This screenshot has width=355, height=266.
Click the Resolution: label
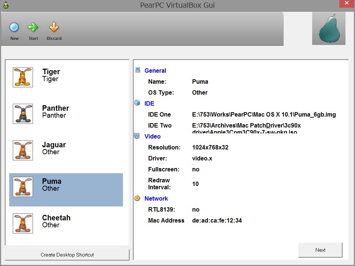tap(164, 147)
